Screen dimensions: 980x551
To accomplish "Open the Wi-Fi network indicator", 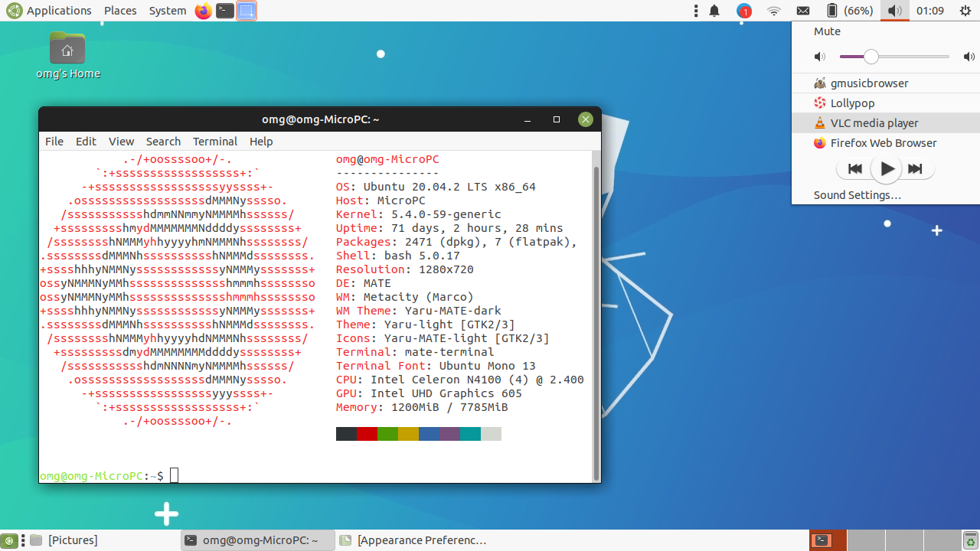I will (x=774, y=11).
